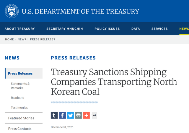
Task: Open Statements & Remarks sidebar link
Action: pyautogui.click(x=20, y=86)
